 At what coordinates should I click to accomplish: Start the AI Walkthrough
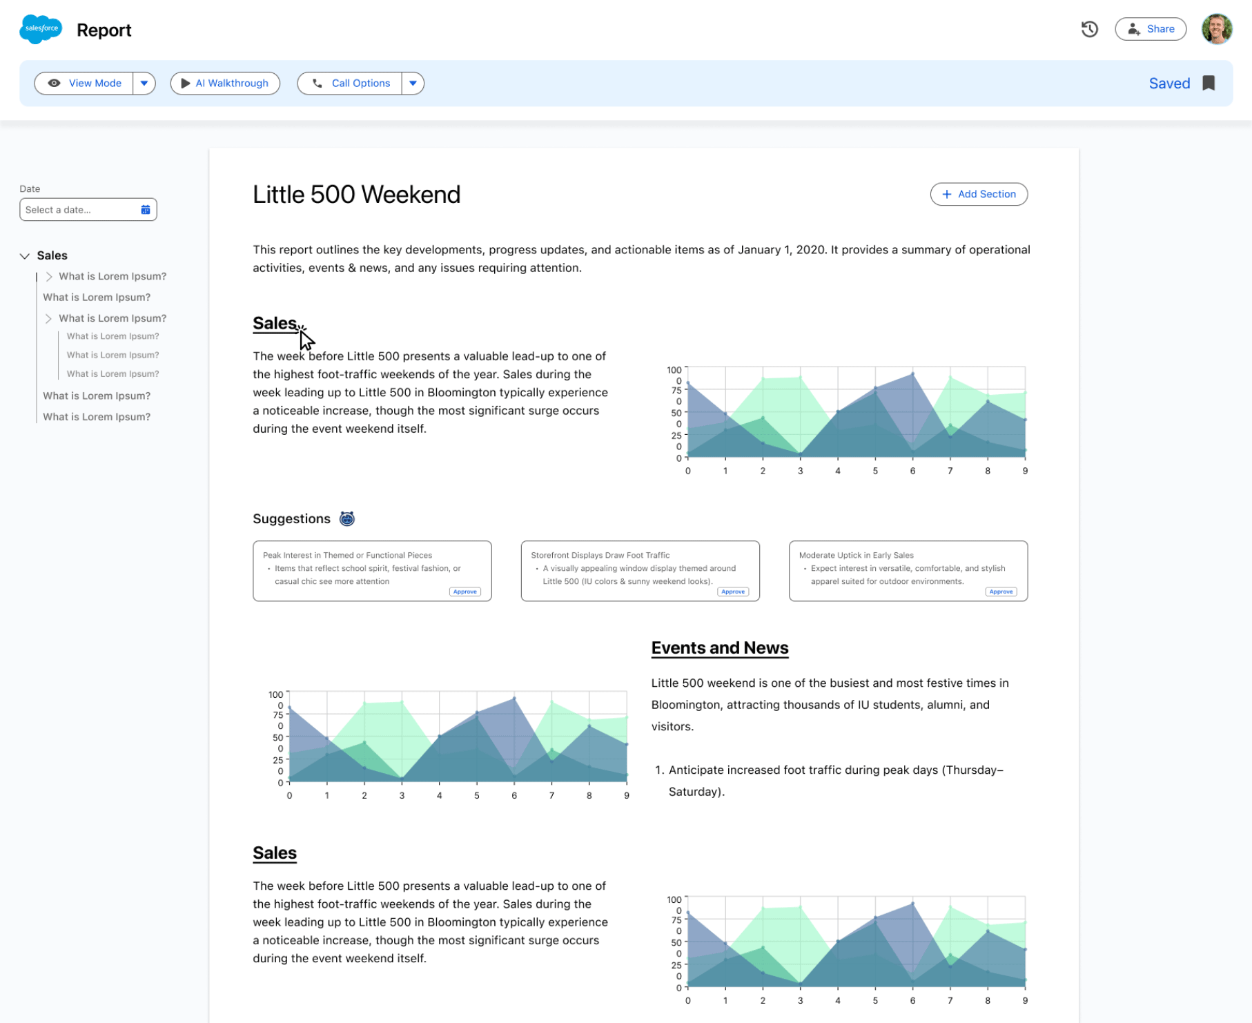coord(225,84)
